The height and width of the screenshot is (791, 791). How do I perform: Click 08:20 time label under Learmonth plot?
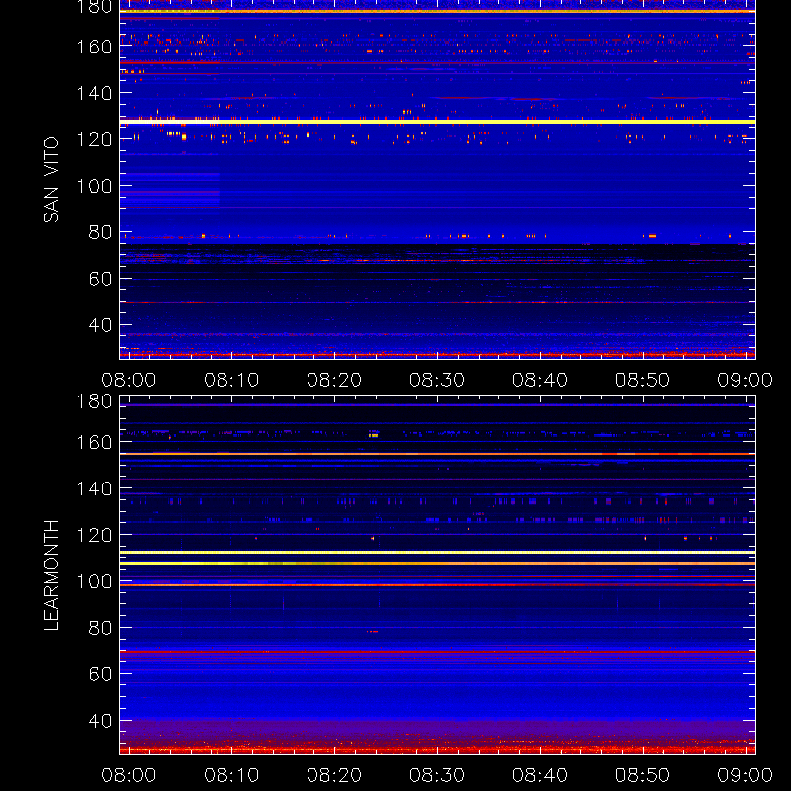(x=334, y=775)
